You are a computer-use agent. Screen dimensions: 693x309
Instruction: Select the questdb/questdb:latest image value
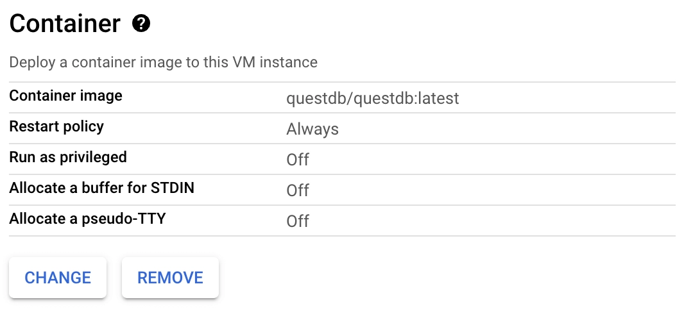tap(372, 99)
